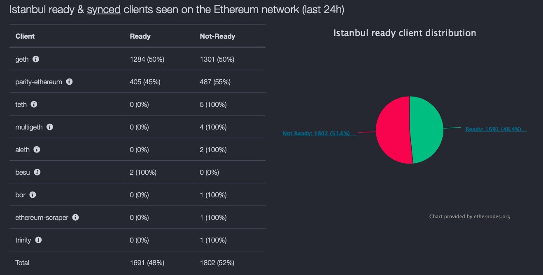This screenshot has width=543, height=275.
Task: Click the info icon beside parity-ethereum
Action: [x=70, y=82]
